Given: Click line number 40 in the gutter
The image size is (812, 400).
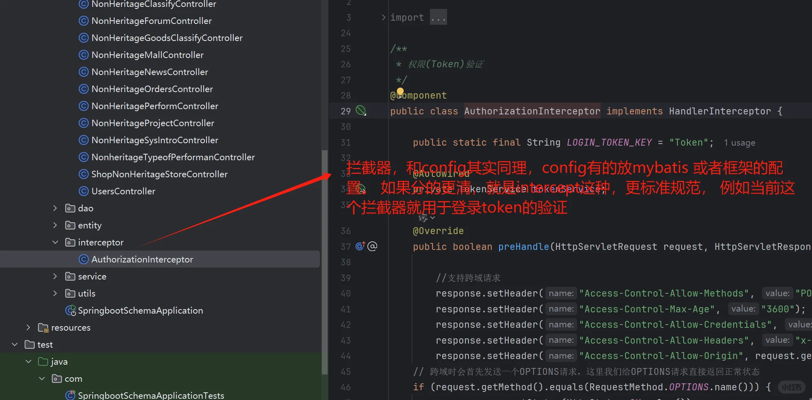Looking at the screenshot, I should click(345, 293).
